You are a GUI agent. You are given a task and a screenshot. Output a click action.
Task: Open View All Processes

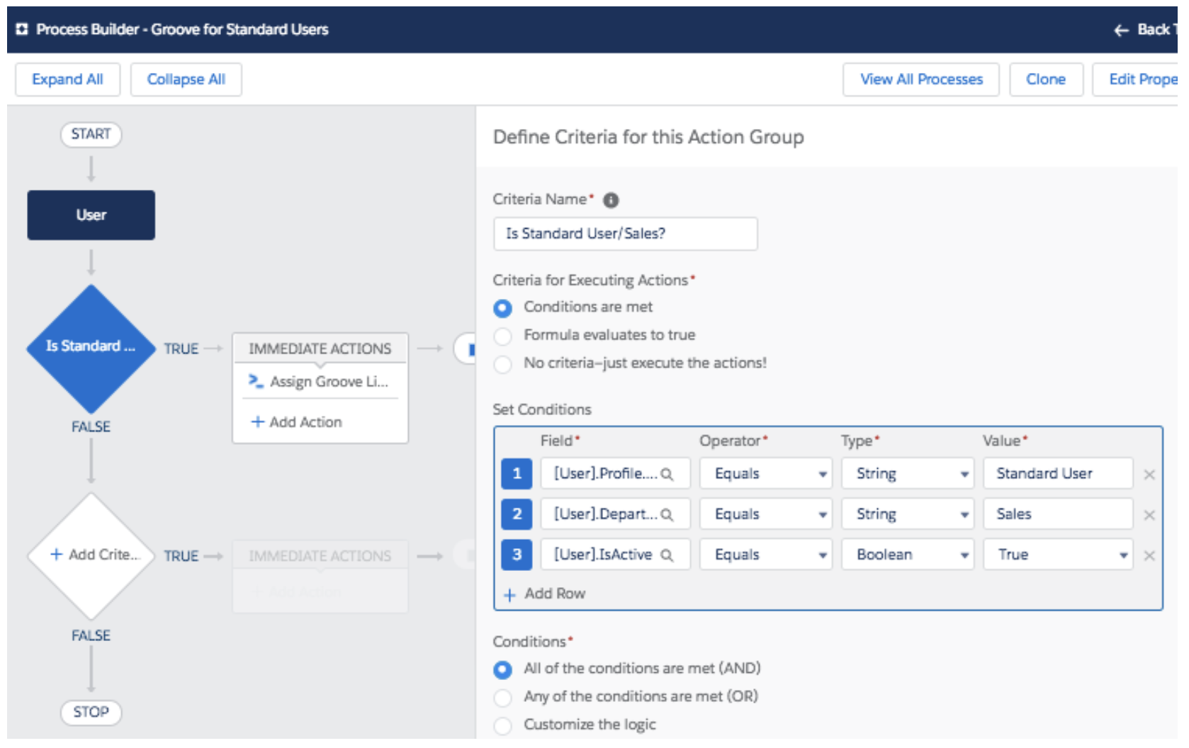tap(921, 79)
